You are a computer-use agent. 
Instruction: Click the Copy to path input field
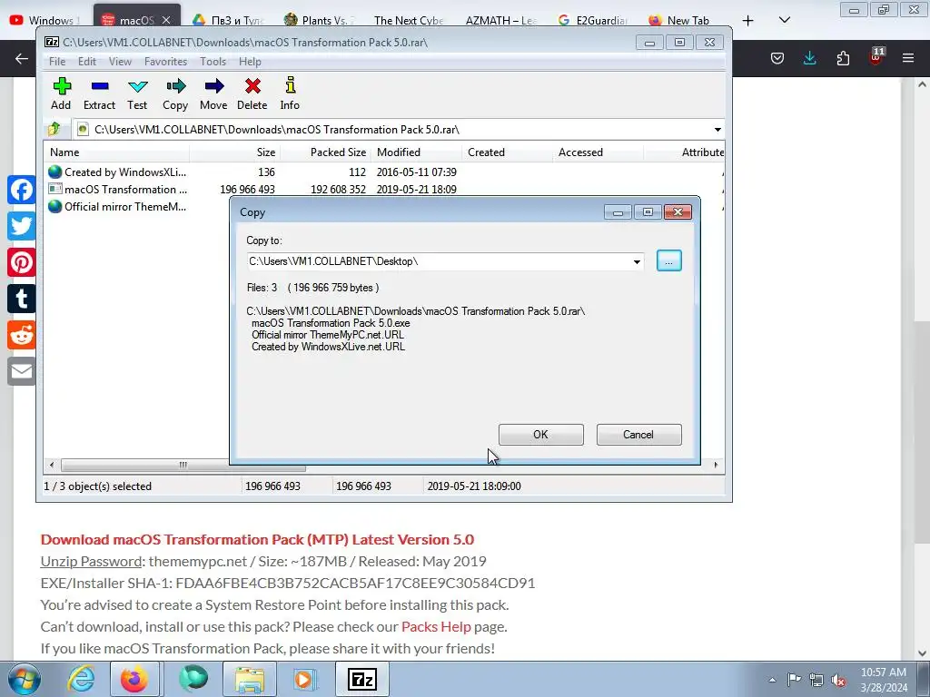439,261
